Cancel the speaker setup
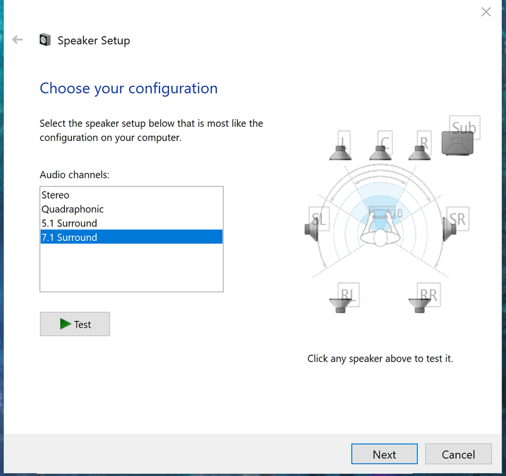The width and height of the screenshot is (506, 476). click(x=458, y=454)
